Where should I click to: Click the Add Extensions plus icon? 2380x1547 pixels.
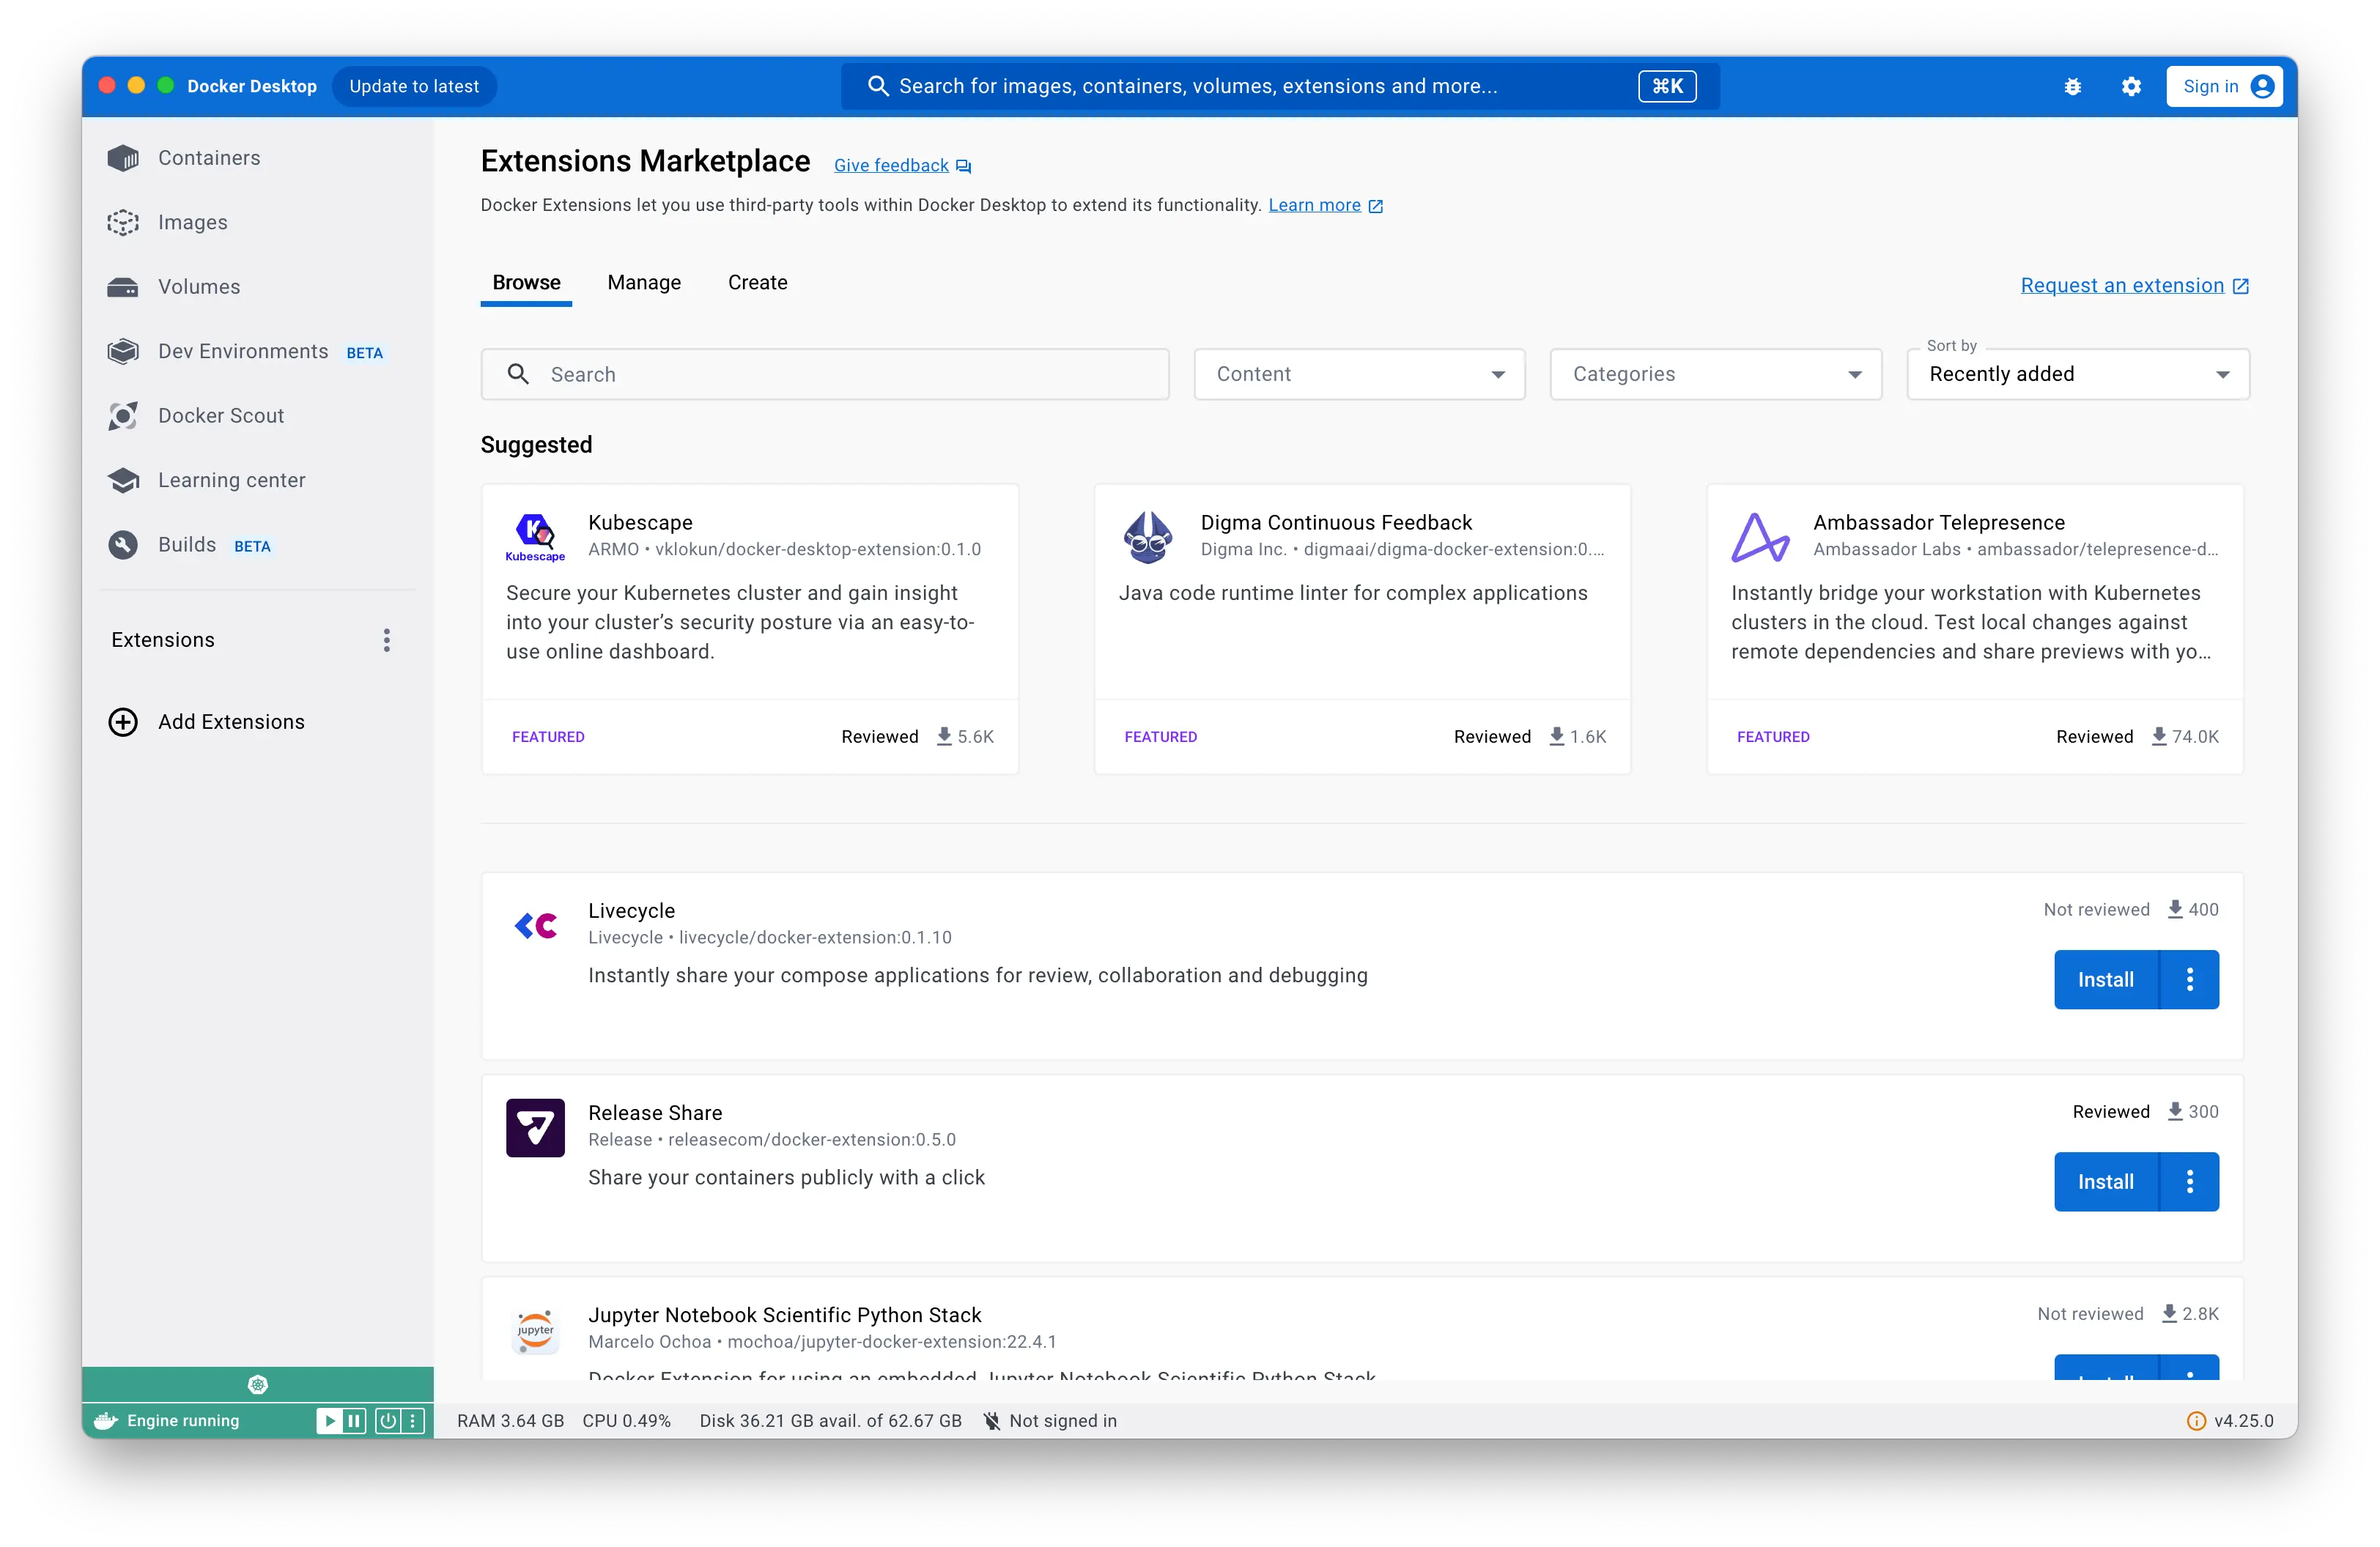[x=123, y=721]
